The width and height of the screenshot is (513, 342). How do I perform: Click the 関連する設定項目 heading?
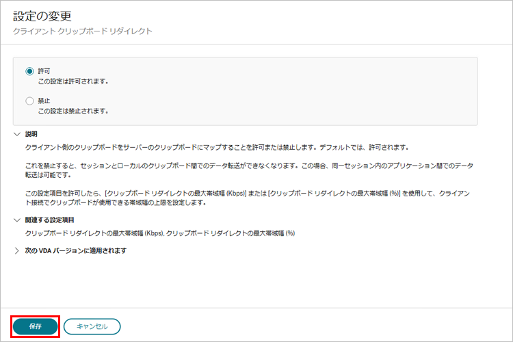(x=50, y=220)
